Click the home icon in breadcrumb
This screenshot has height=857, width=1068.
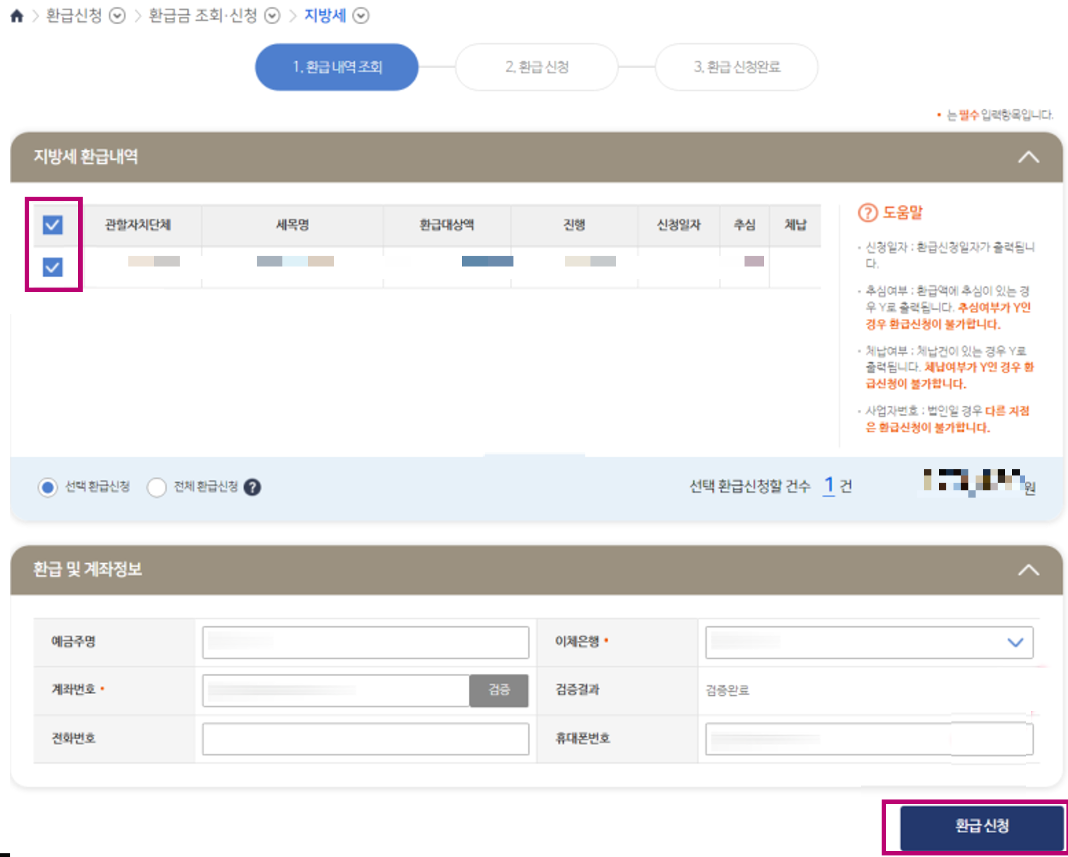(17, 16)
